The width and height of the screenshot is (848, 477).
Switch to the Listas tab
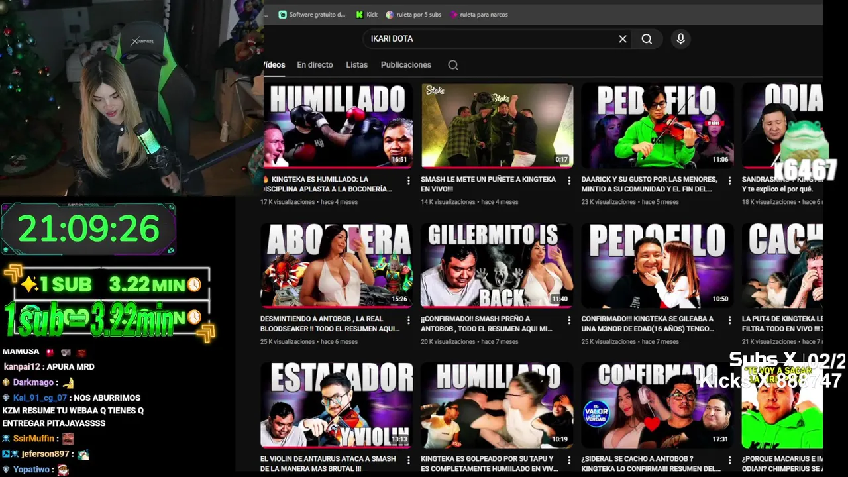pos(356,65)
